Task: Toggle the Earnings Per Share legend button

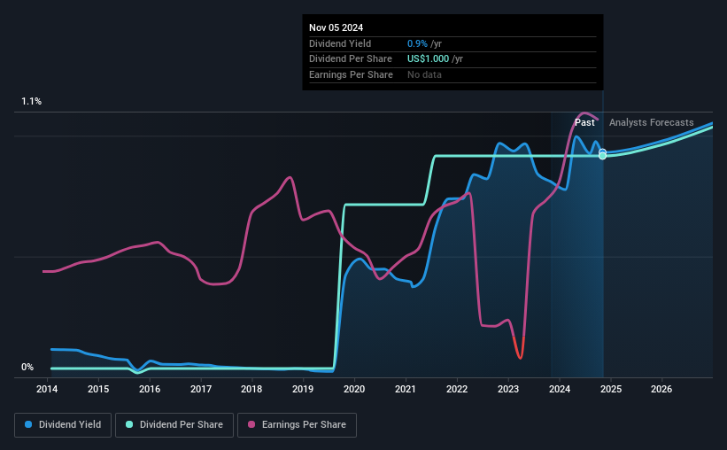Action: (297, 425)
